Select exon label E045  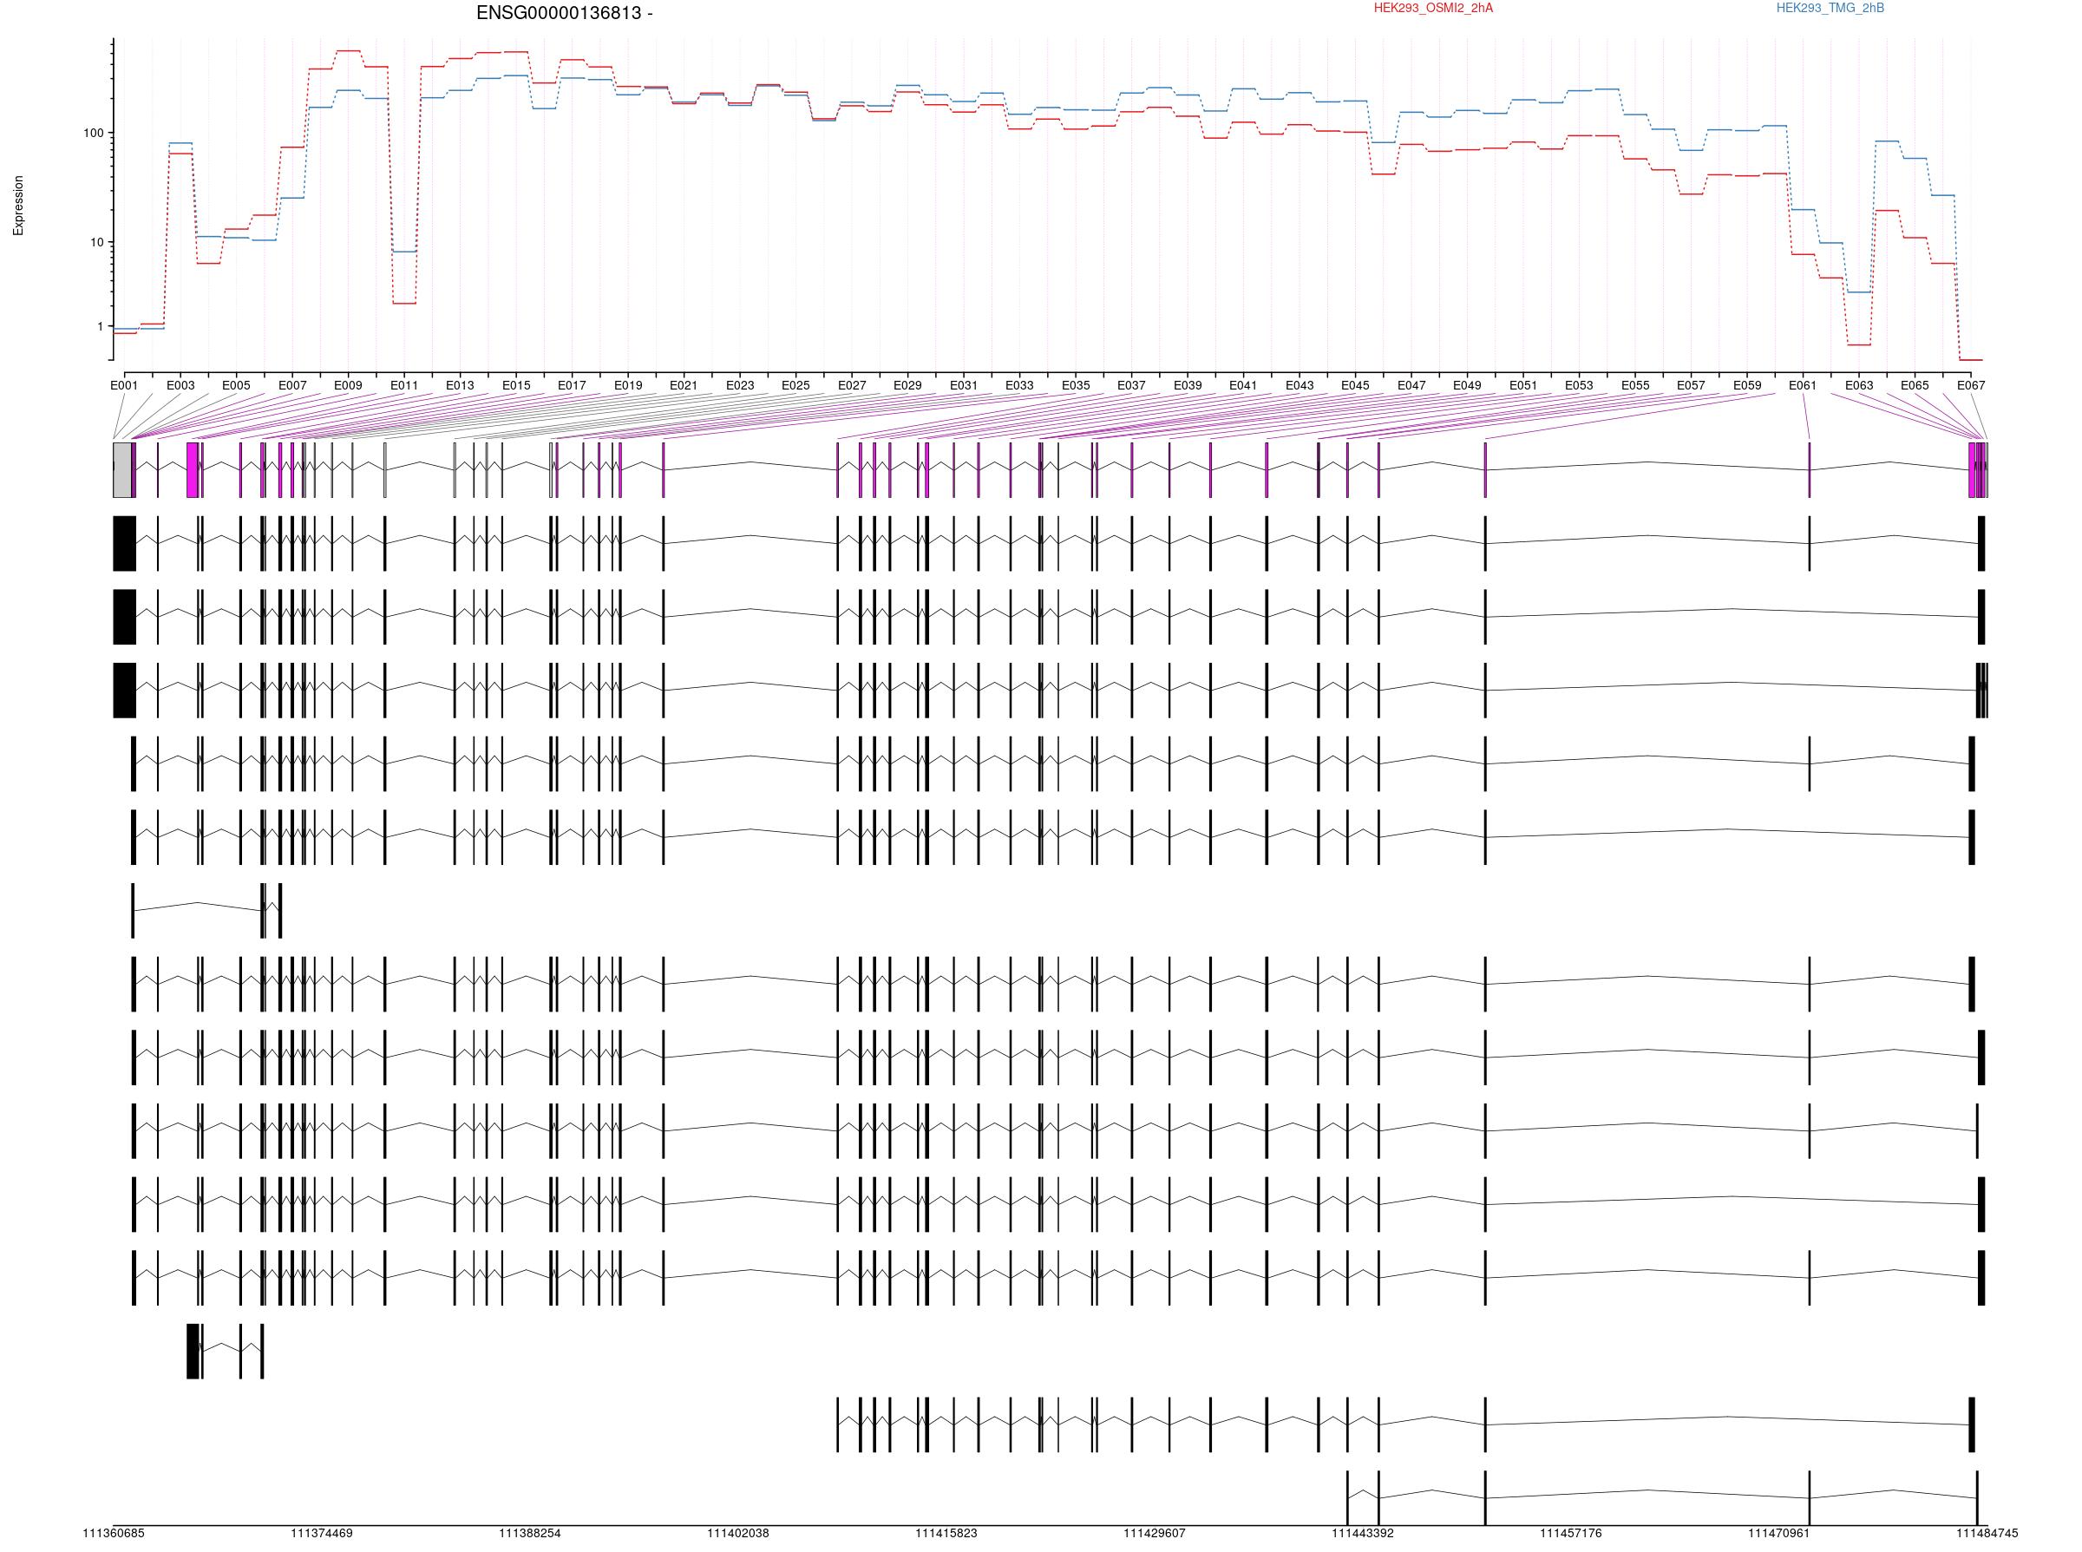(x=1355, y=385)
